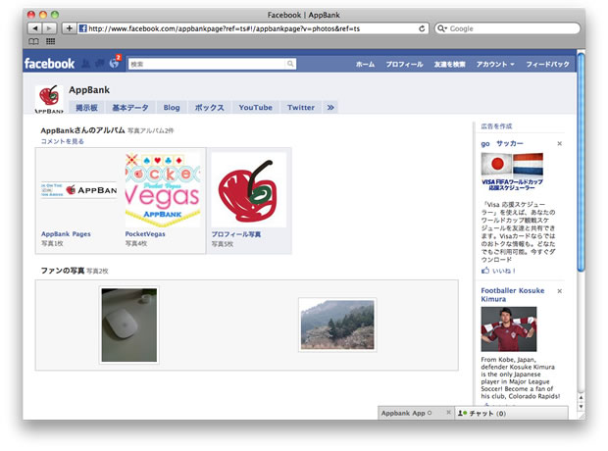Screen dimensions: 608x451
Task: Click the 写真アルバム2件 count text
Action: click(x=150, y=130)
